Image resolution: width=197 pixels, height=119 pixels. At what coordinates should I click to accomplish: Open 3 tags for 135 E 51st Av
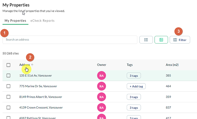click(x=134, y=76)
